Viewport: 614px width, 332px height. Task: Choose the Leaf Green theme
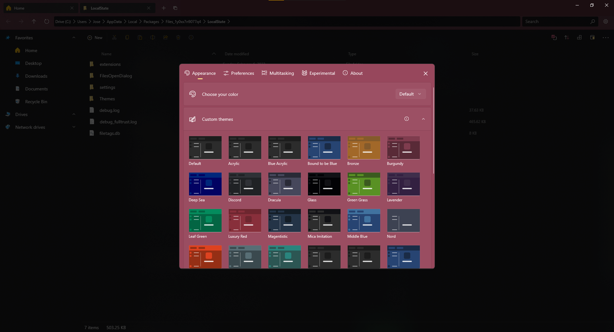(x=205, y=220)
